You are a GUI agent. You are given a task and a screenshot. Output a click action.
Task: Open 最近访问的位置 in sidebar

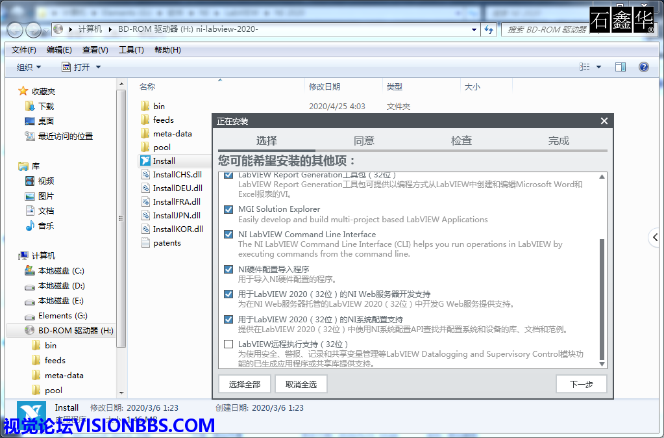pos(65,136)
